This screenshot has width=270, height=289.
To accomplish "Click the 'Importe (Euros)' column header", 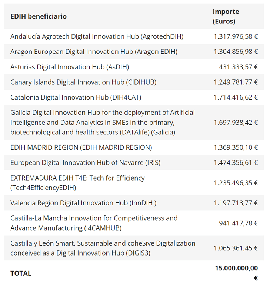I will click(226, 16).
